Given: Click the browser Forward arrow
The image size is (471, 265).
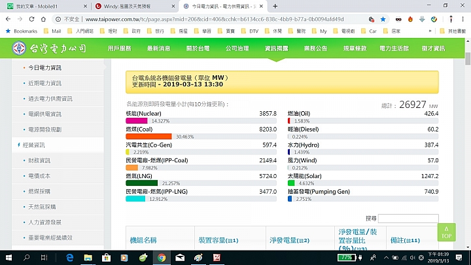Looking at the screenshot, I should pos(20,19).
